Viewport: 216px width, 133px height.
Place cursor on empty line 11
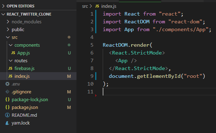pyautogui.click(x=159, y=92)
